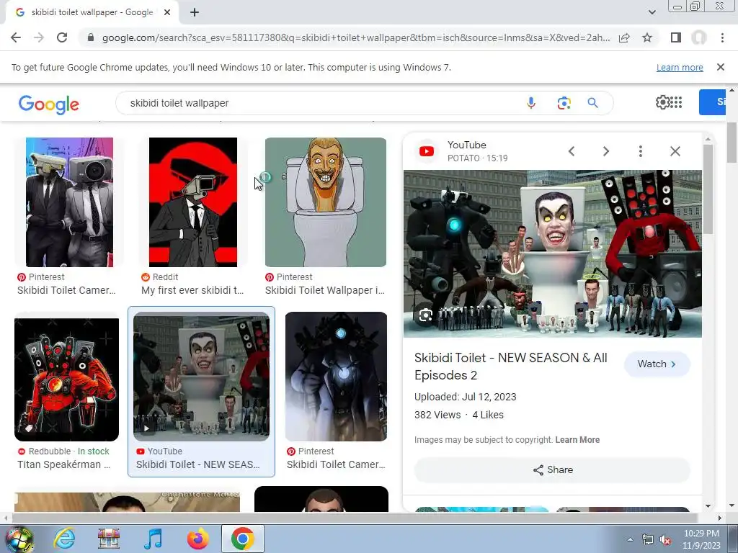Open Chrome's three-dot menu
738x553 pixels.
[722, 37]
